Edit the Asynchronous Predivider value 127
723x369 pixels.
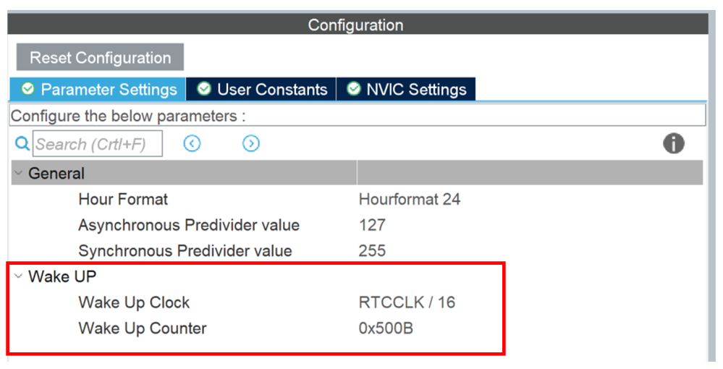(x=372, y=225)
